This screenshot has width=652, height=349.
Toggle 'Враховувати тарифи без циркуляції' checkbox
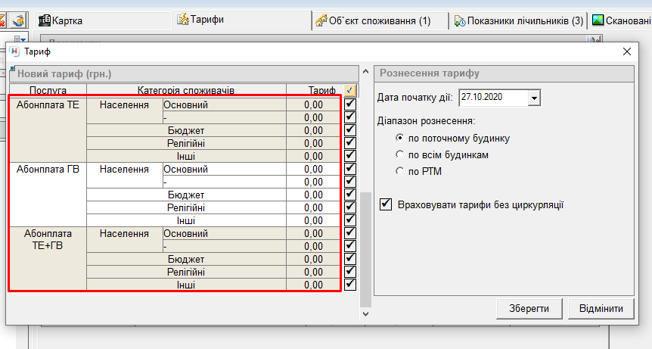click(387, 204)
